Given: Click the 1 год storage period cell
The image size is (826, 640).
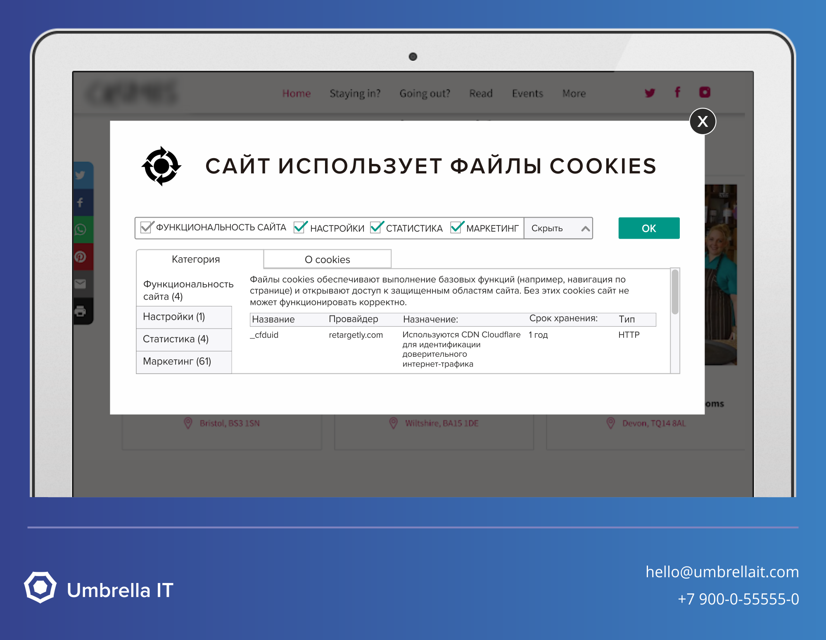Looking at the screenshot, I should (x=538, y=335).
